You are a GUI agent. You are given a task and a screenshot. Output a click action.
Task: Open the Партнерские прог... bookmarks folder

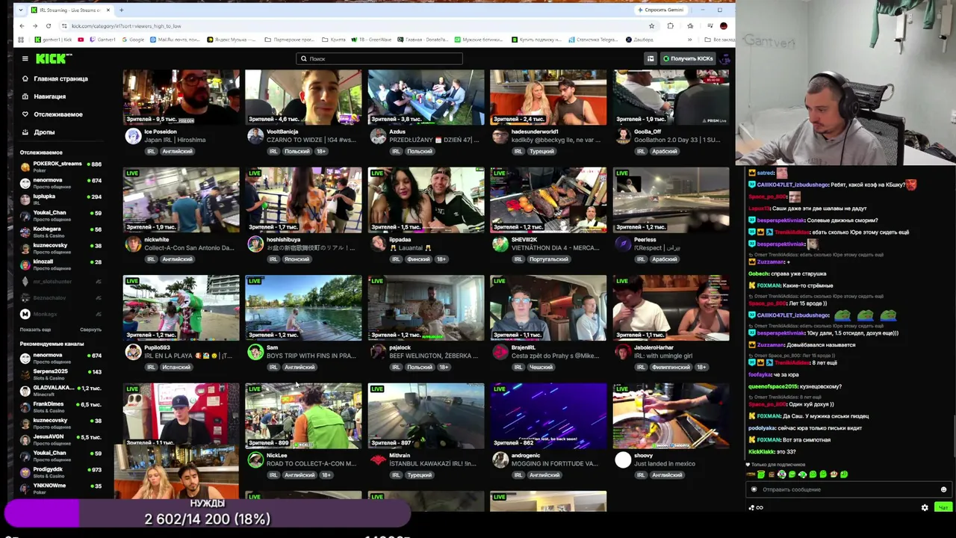tap(289, 40)
